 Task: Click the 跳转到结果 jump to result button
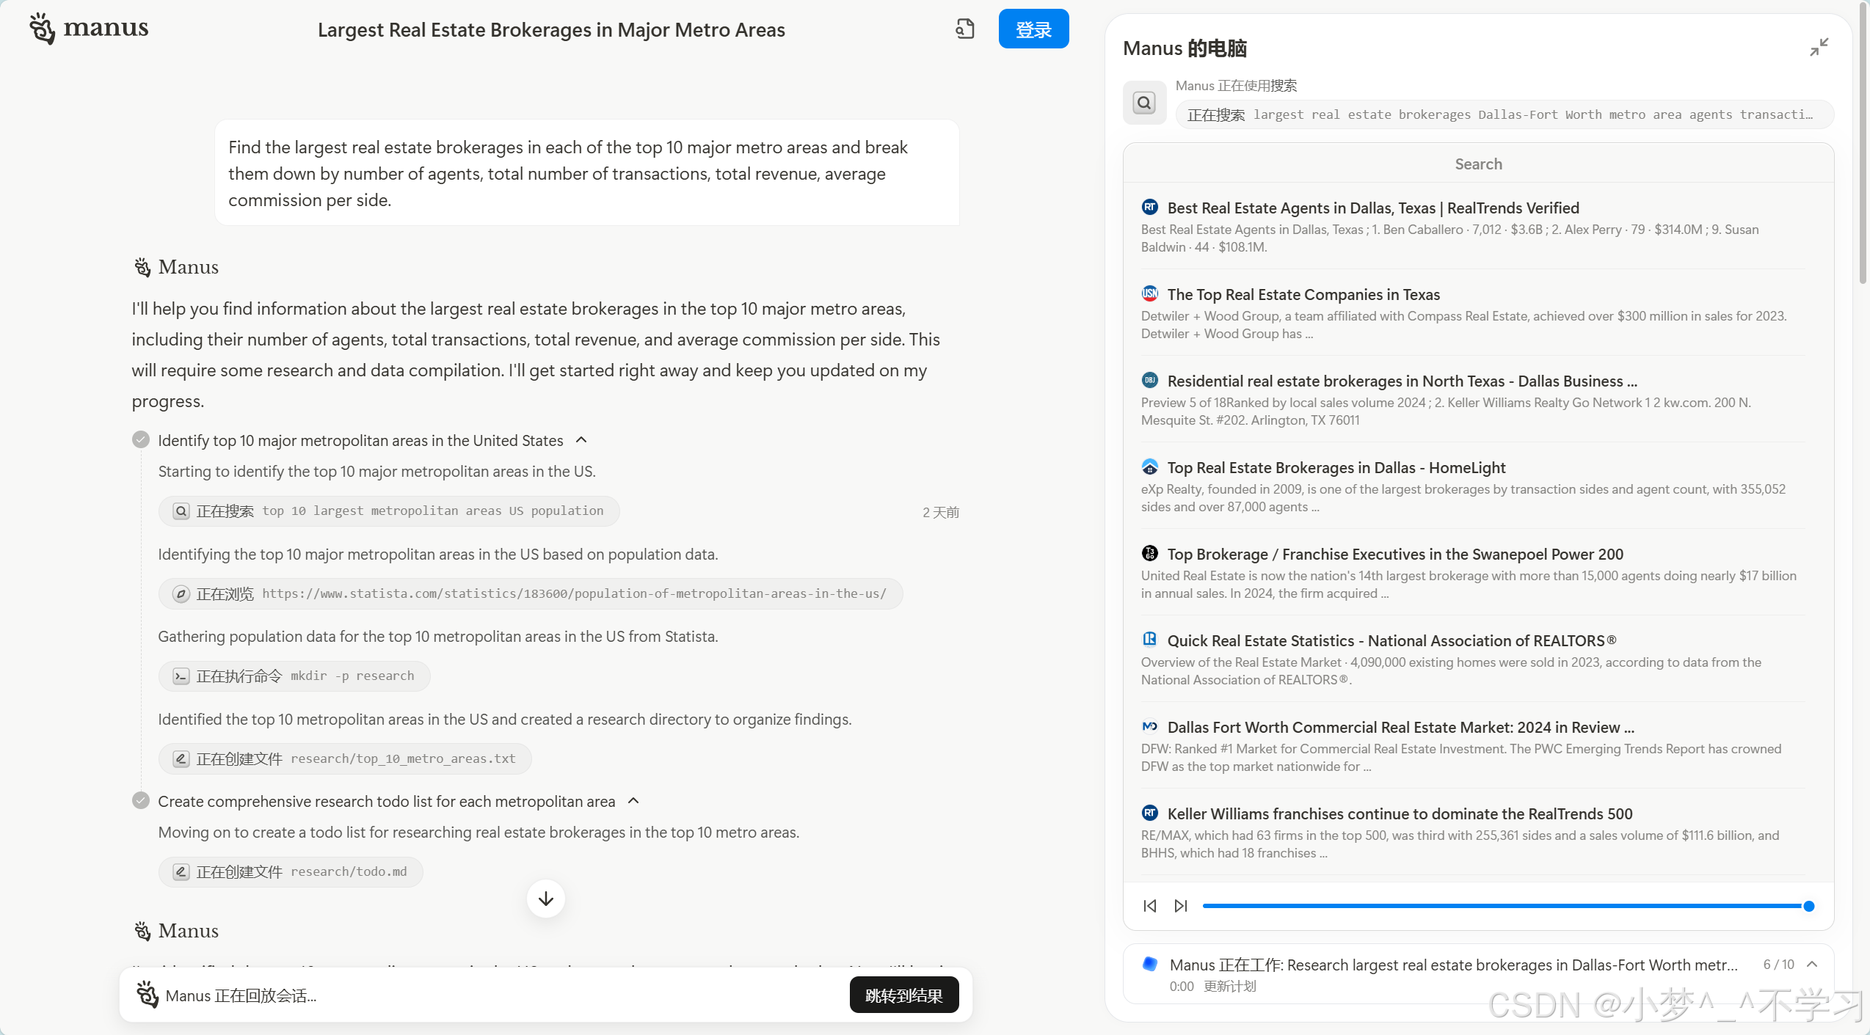pyautogui.click(x=903, y=995)
